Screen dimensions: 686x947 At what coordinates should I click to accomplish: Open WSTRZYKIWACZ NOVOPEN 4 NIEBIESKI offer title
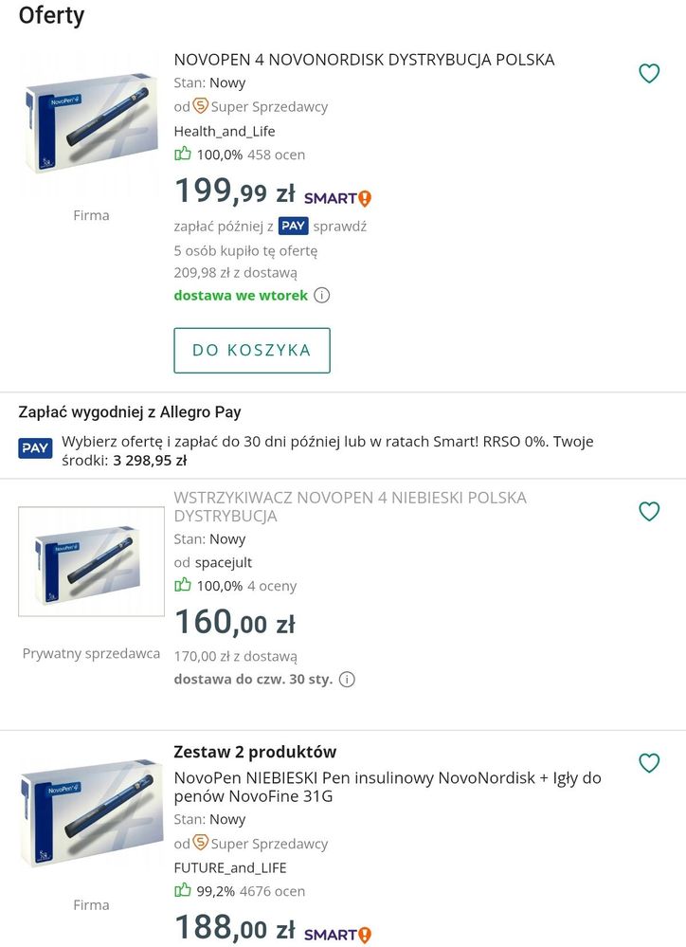350,507
